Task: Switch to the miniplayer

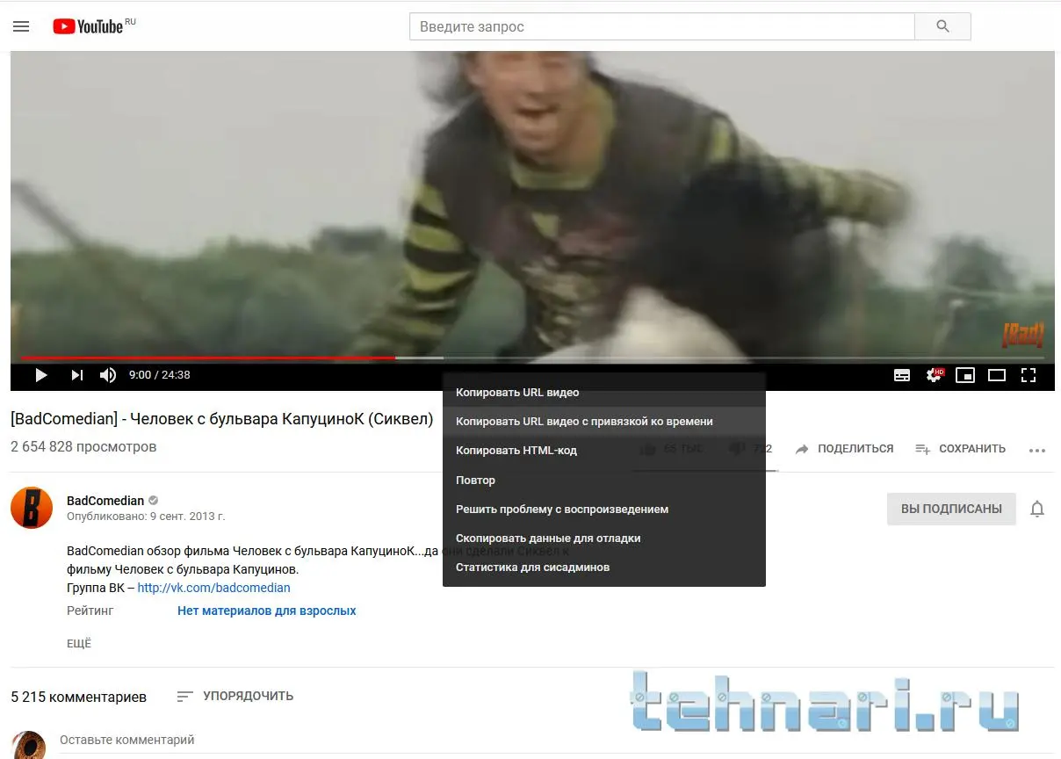Action: click(x=965, y=375)
